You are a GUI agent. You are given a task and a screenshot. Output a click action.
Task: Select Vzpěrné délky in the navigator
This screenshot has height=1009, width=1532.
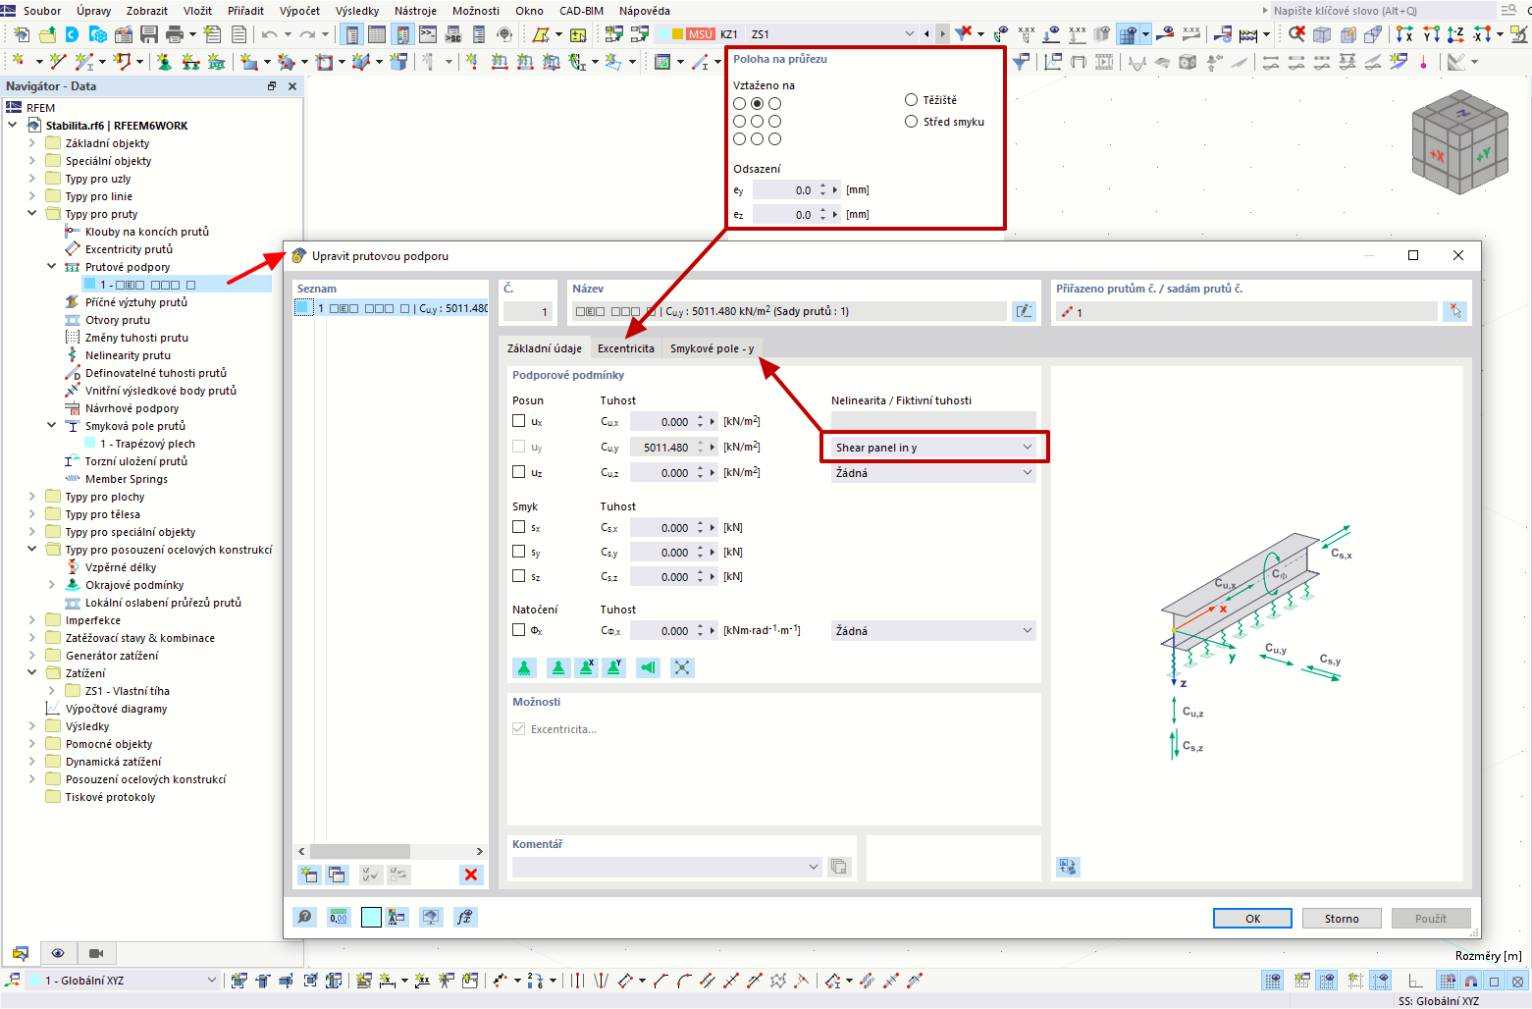121,567
